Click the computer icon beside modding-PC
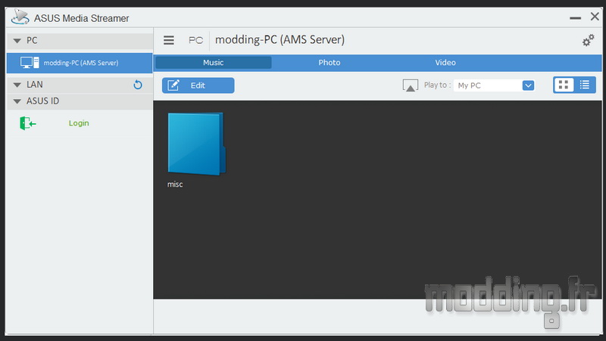The image size is (606, 341). coord(30,63)
